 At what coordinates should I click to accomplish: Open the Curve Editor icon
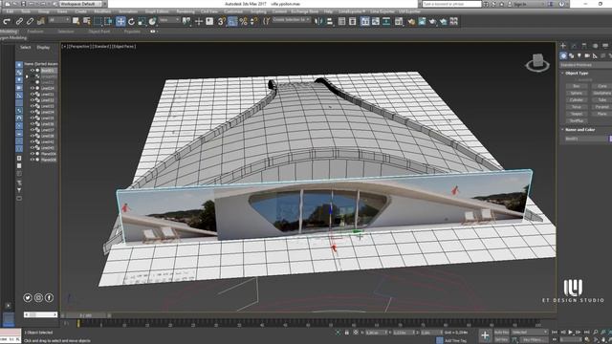click(376, 21)
